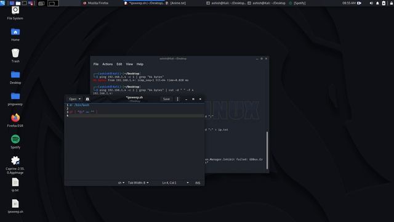Click the if statement on editor line 3

(x=84, y=112)
